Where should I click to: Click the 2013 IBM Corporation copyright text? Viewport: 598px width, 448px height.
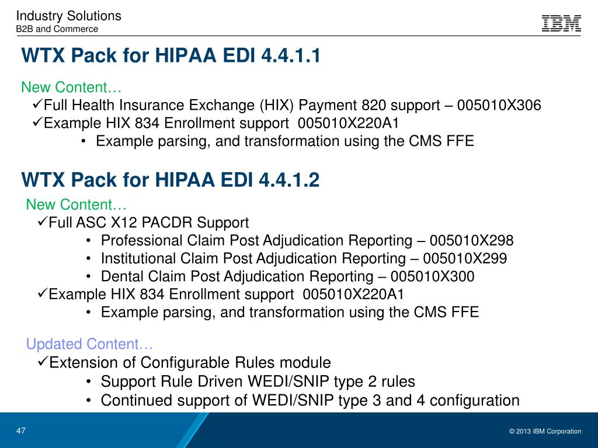tap(545, 431)
